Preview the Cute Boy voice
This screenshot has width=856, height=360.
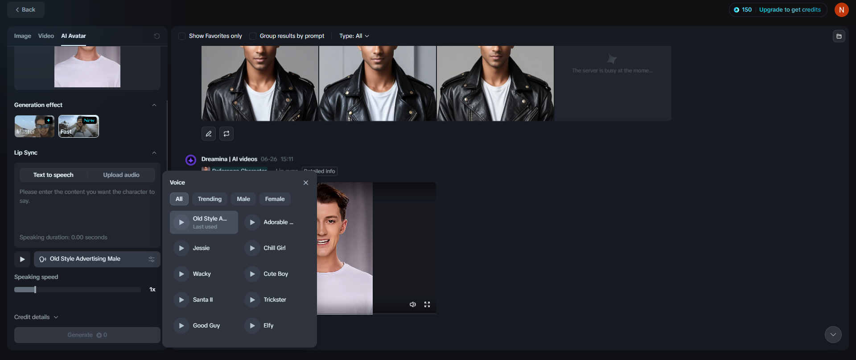[x=252, y=274]
